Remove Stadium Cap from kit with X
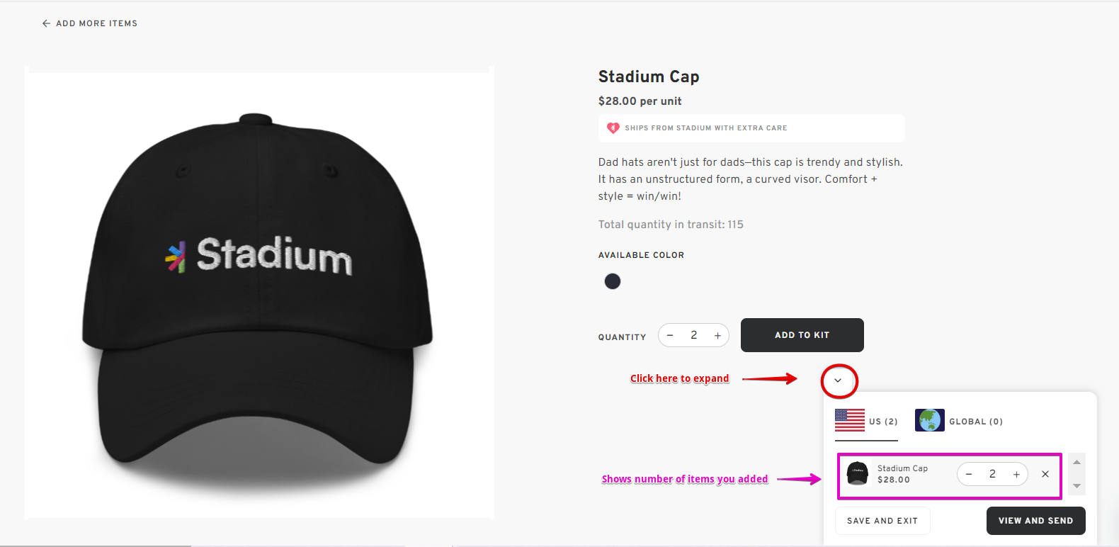 1045,474
